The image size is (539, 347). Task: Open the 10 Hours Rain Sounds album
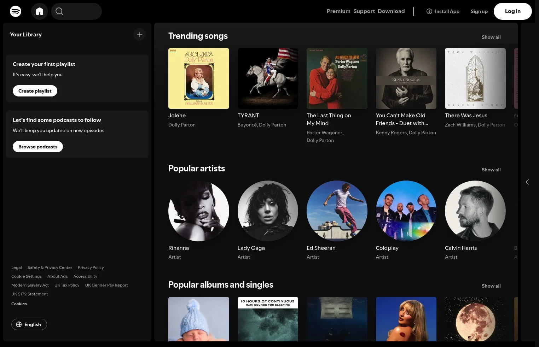point(268,319)
